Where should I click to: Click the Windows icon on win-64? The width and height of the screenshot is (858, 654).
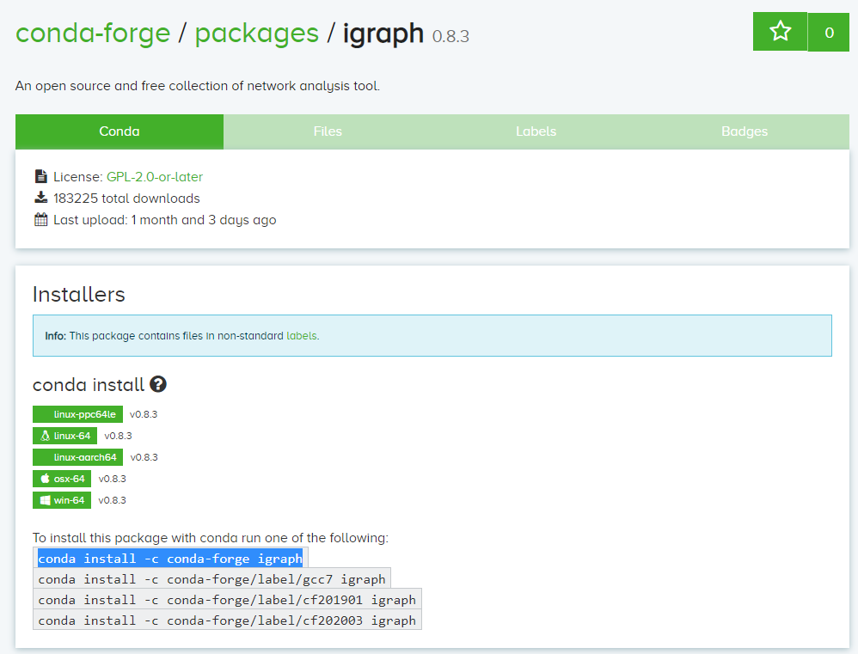point(45,500)
